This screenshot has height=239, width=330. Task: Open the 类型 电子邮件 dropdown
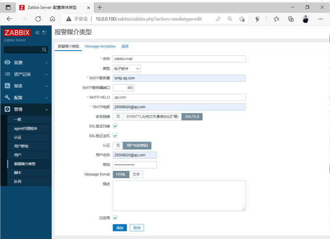pos(126,68)
